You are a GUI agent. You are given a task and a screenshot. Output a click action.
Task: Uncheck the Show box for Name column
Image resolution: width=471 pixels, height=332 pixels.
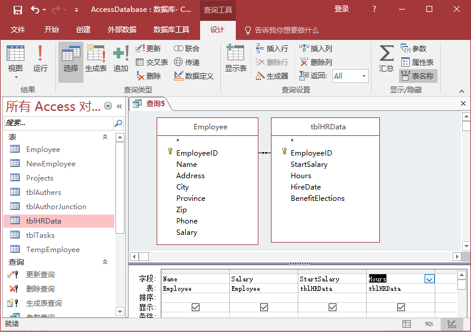196,307
